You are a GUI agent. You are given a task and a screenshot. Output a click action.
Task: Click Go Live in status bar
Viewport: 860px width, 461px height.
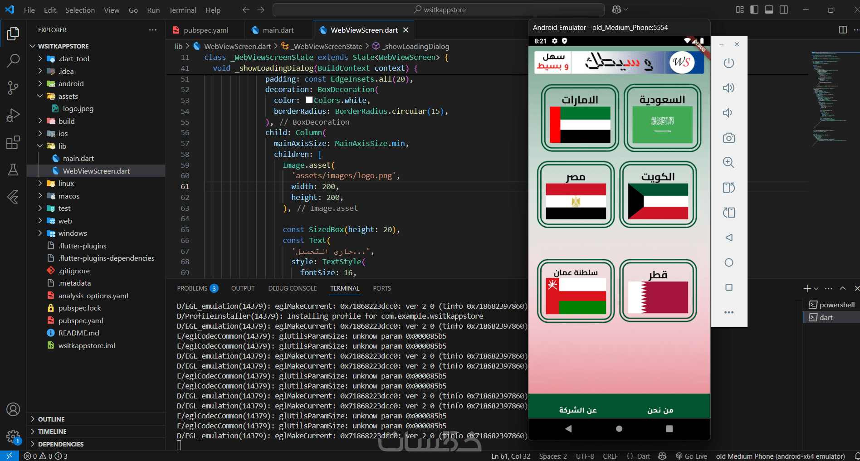[x=691, y=456]
